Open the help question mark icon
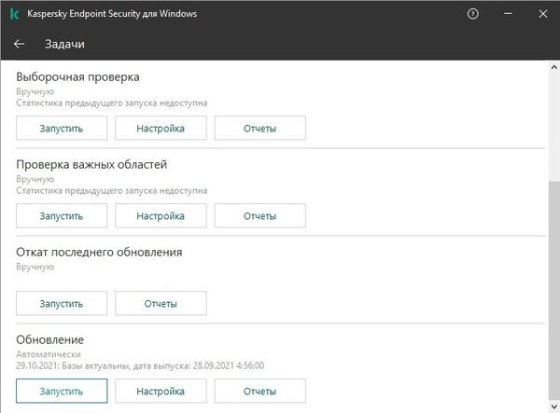 point(473,15)
